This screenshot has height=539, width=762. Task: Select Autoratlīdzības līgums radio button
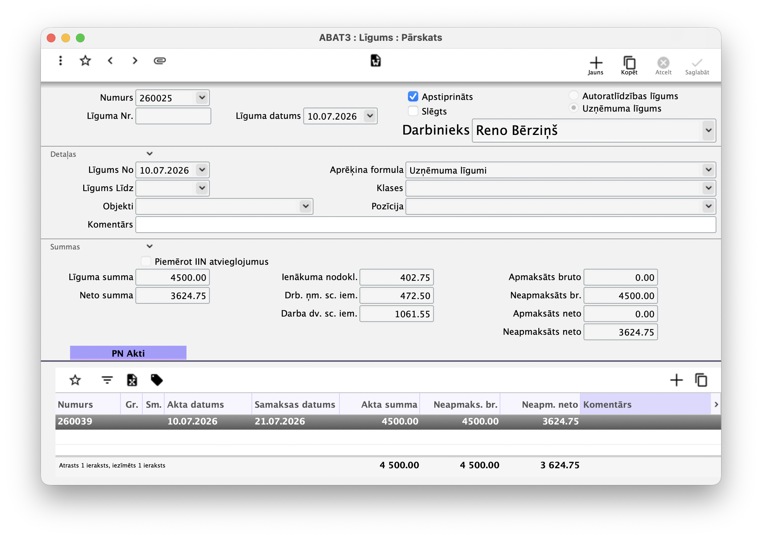pyautogui.click(x=573, y=96)
